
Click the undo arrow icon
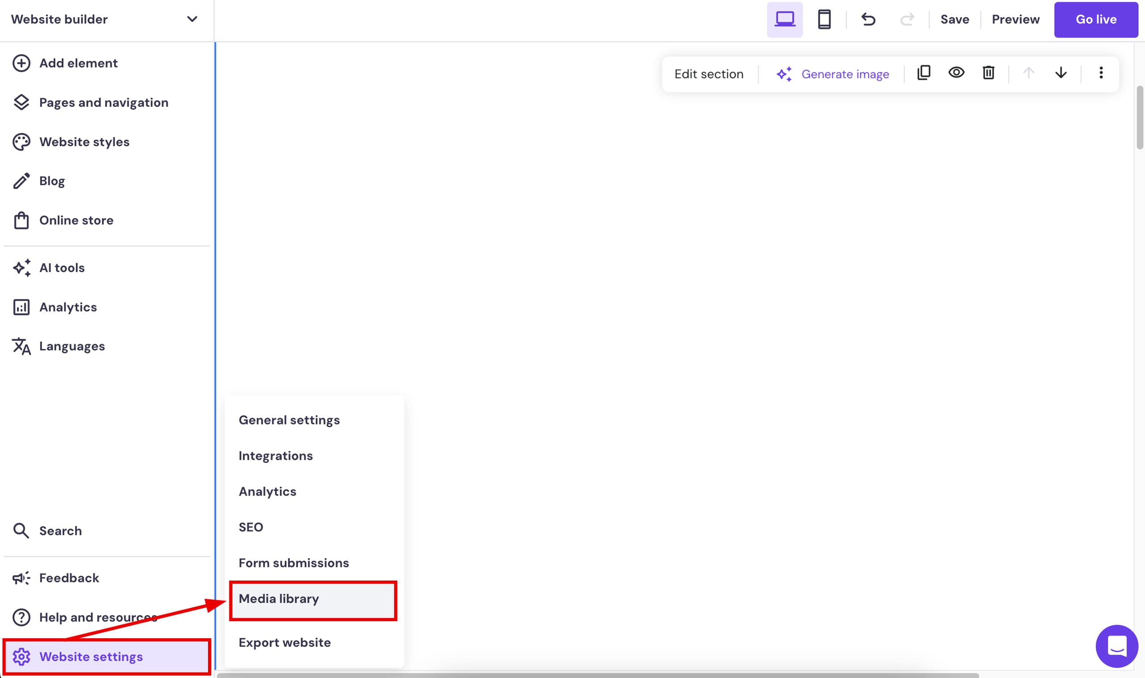coord(868,20)
